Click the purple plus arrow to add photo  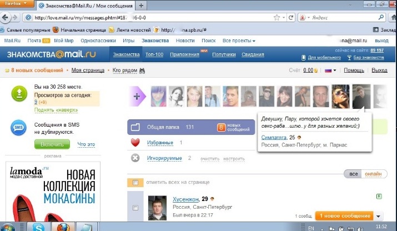tap(138, 96)
